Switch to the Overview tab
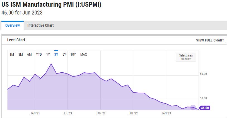This screenshot has width=227, height=118. pos(13,25)
